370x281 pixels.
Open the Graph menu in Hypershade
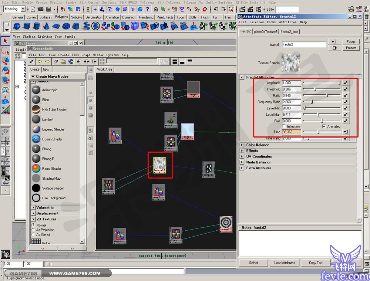pyautogui.click(x=86, y=55)
